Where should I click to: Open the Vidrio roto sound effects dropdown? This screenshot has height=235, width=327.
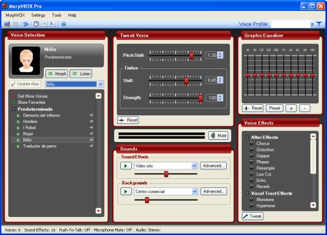(x=194, y=166)
